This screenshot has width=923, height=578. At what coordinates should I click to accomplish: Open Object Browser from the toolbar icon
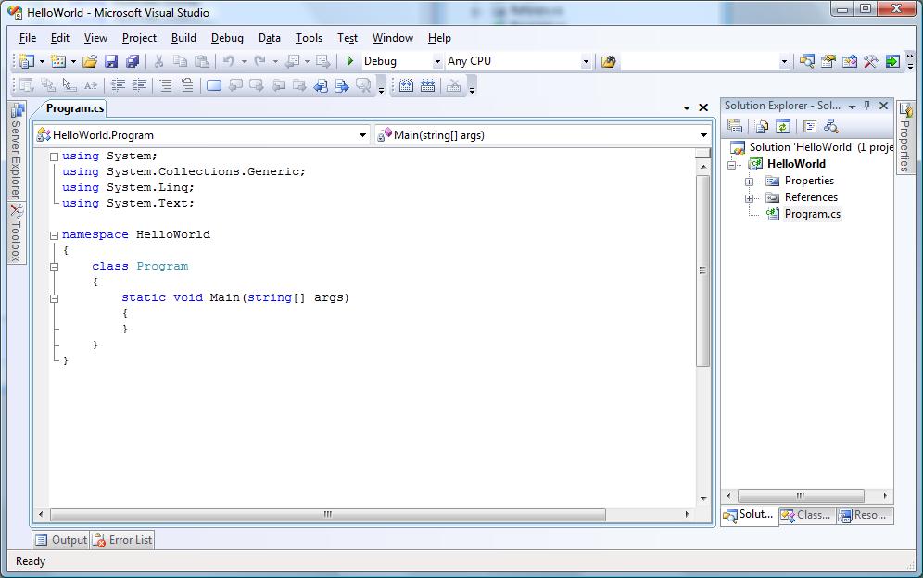pyautogui.click(x=850, y=61)
